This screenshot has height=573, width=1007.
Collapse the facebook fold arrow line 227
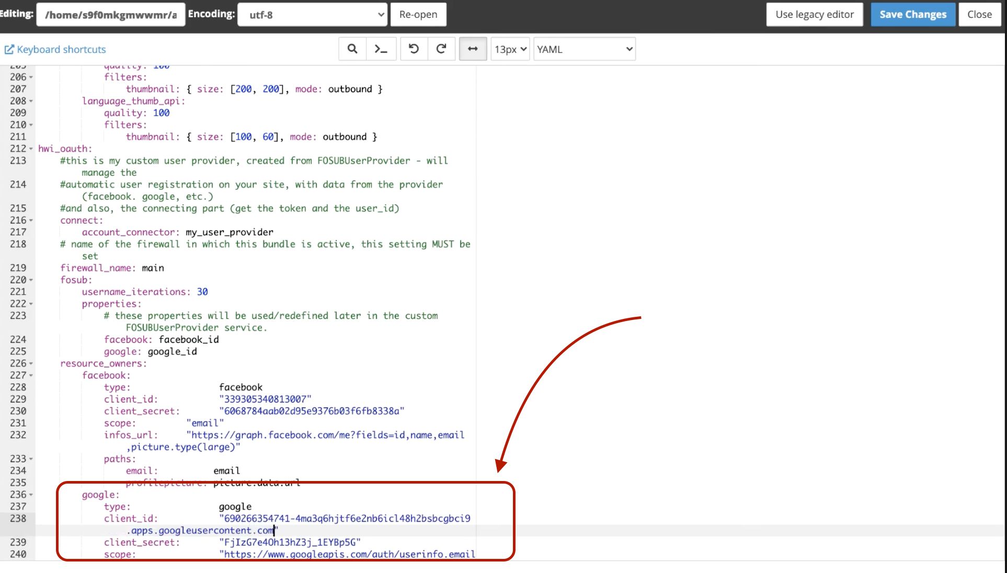tap(31, 375)
